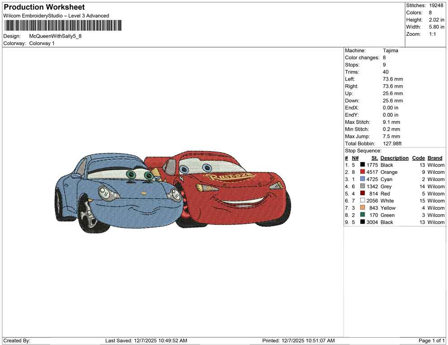Click the Total Bobbin value '127.98ft'
The image size is (448, 345).
click(392, 144)
